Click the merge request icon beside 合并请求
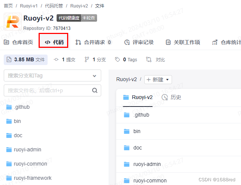 pos(78,42)
